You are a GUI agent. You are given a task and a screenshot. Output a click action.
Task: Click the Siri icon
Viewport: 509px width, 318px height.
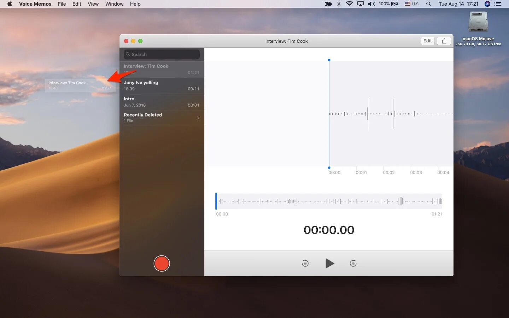pos(487,4)
